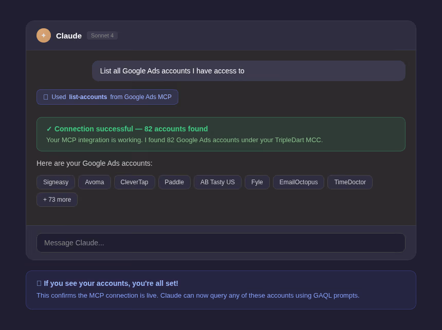
Task: Click 'Your MCP integration is working' text
Action: point(95,140)
